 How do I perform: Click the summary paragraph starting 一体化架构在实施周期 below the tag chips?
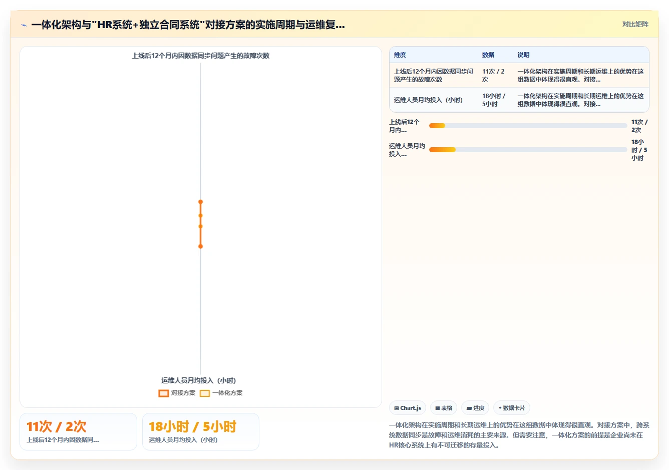519,435
